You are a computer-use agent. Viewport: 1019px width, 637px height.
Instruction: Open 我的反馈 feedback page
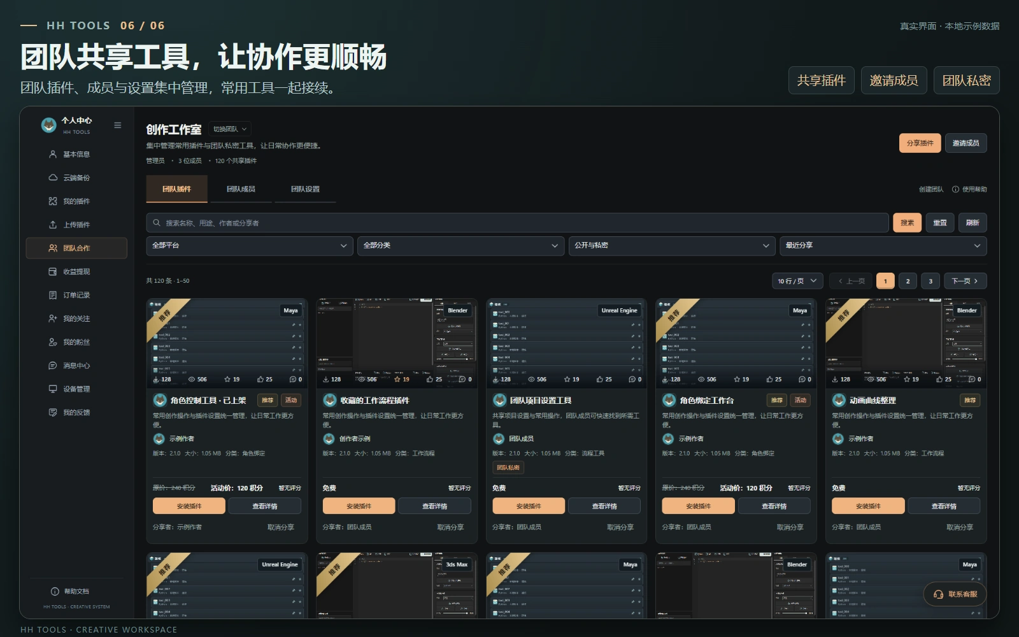(76, 412)
